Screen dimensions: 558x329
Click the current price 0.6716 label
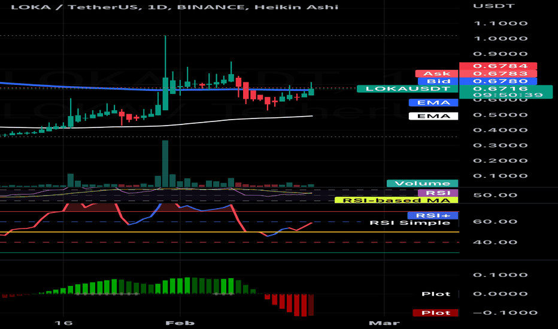(500, 89)
